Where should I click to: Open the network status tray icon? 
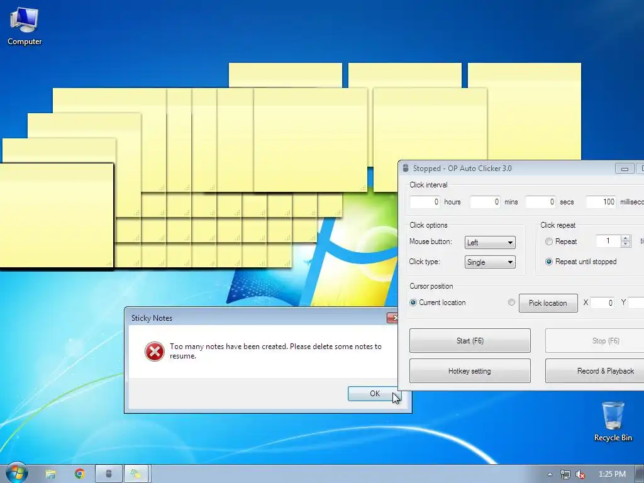tap(565, 474)
